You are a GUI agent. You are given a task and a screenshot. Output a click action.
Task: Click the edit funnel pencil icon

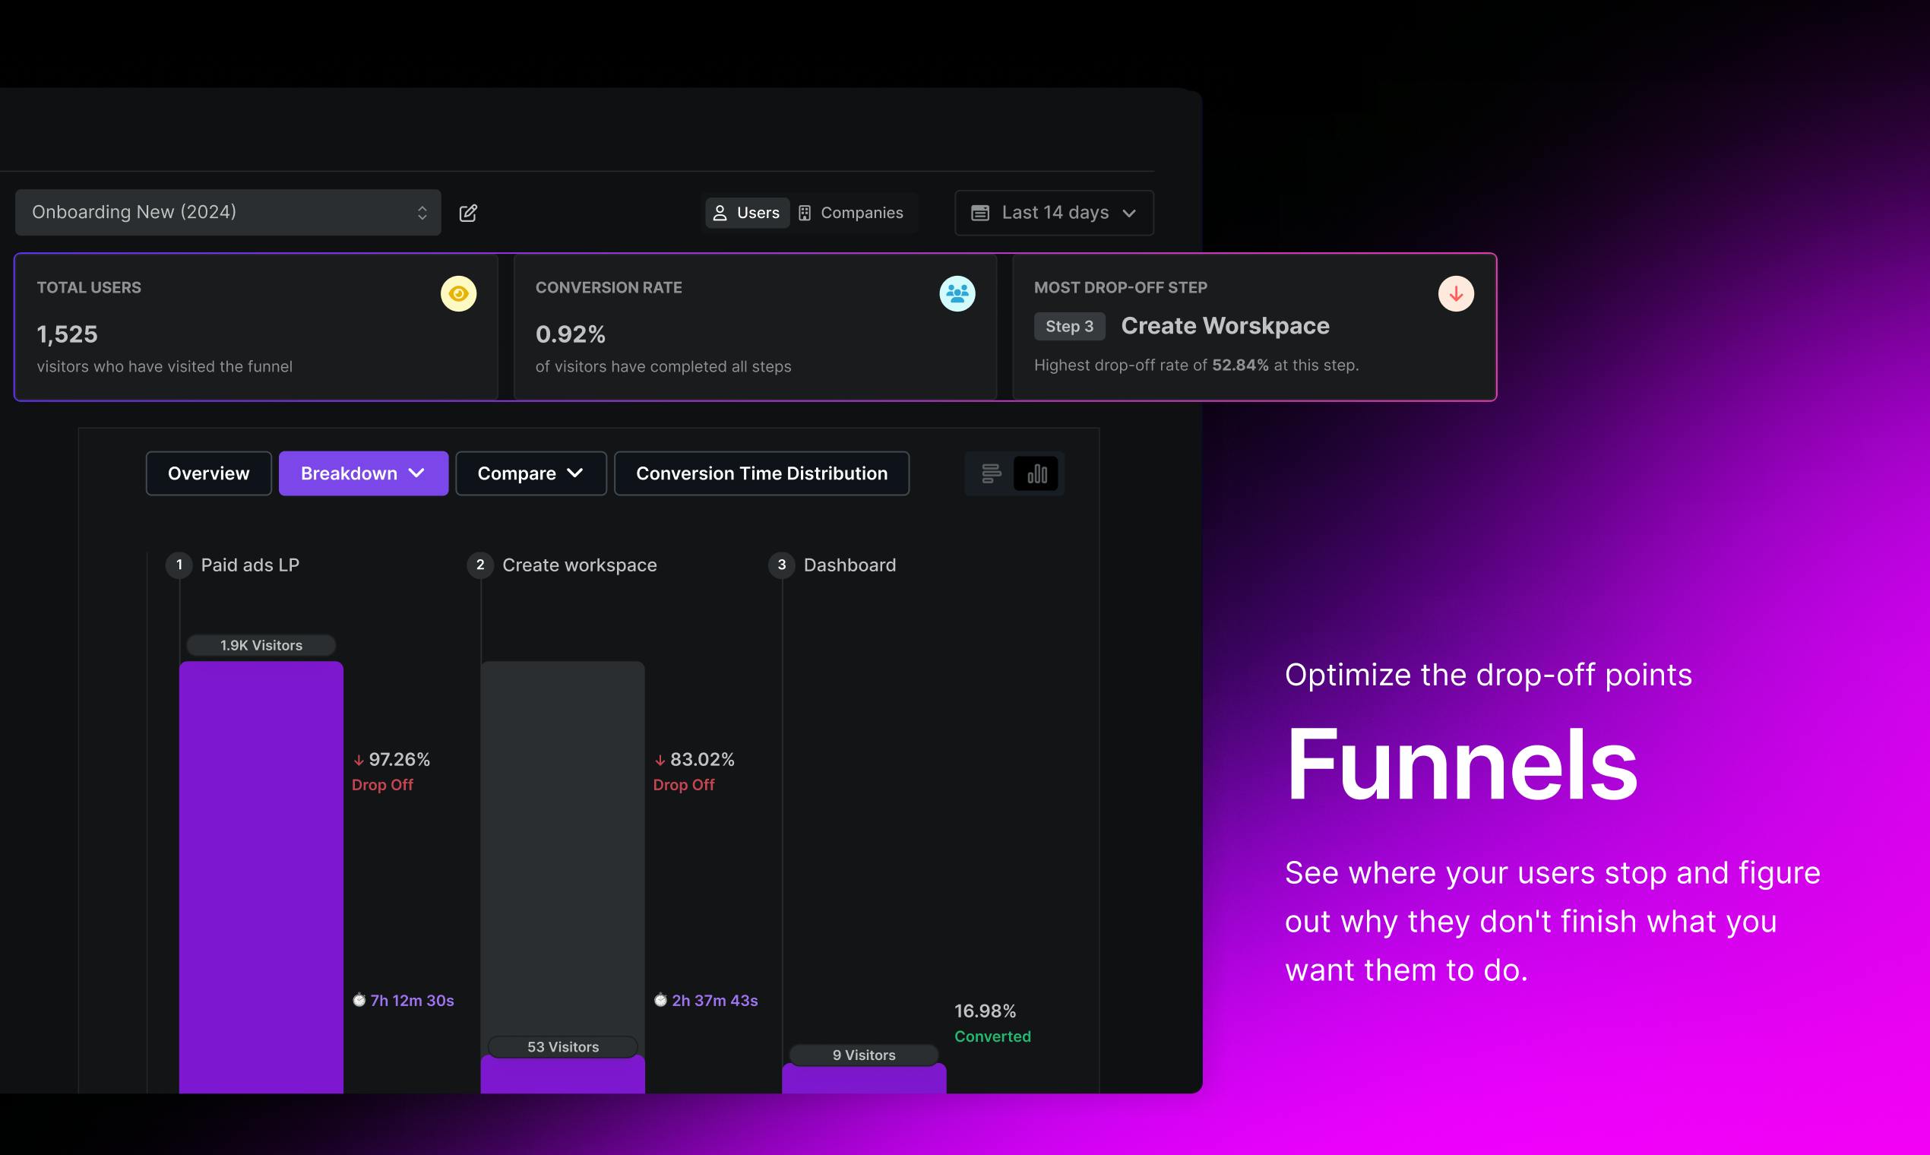469,214
